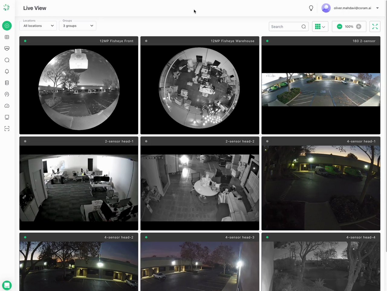Click the 4-sensor head-4 title text
The height and width of the screenshot is (291, 387).
point(361,238)
